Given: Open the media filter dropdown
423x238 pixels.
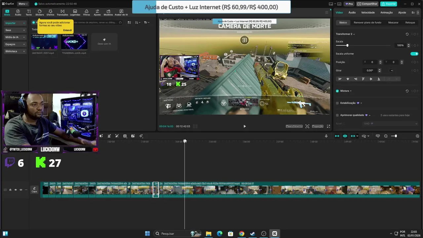Looking at the screenshot, I should click(x=146, y=22).
